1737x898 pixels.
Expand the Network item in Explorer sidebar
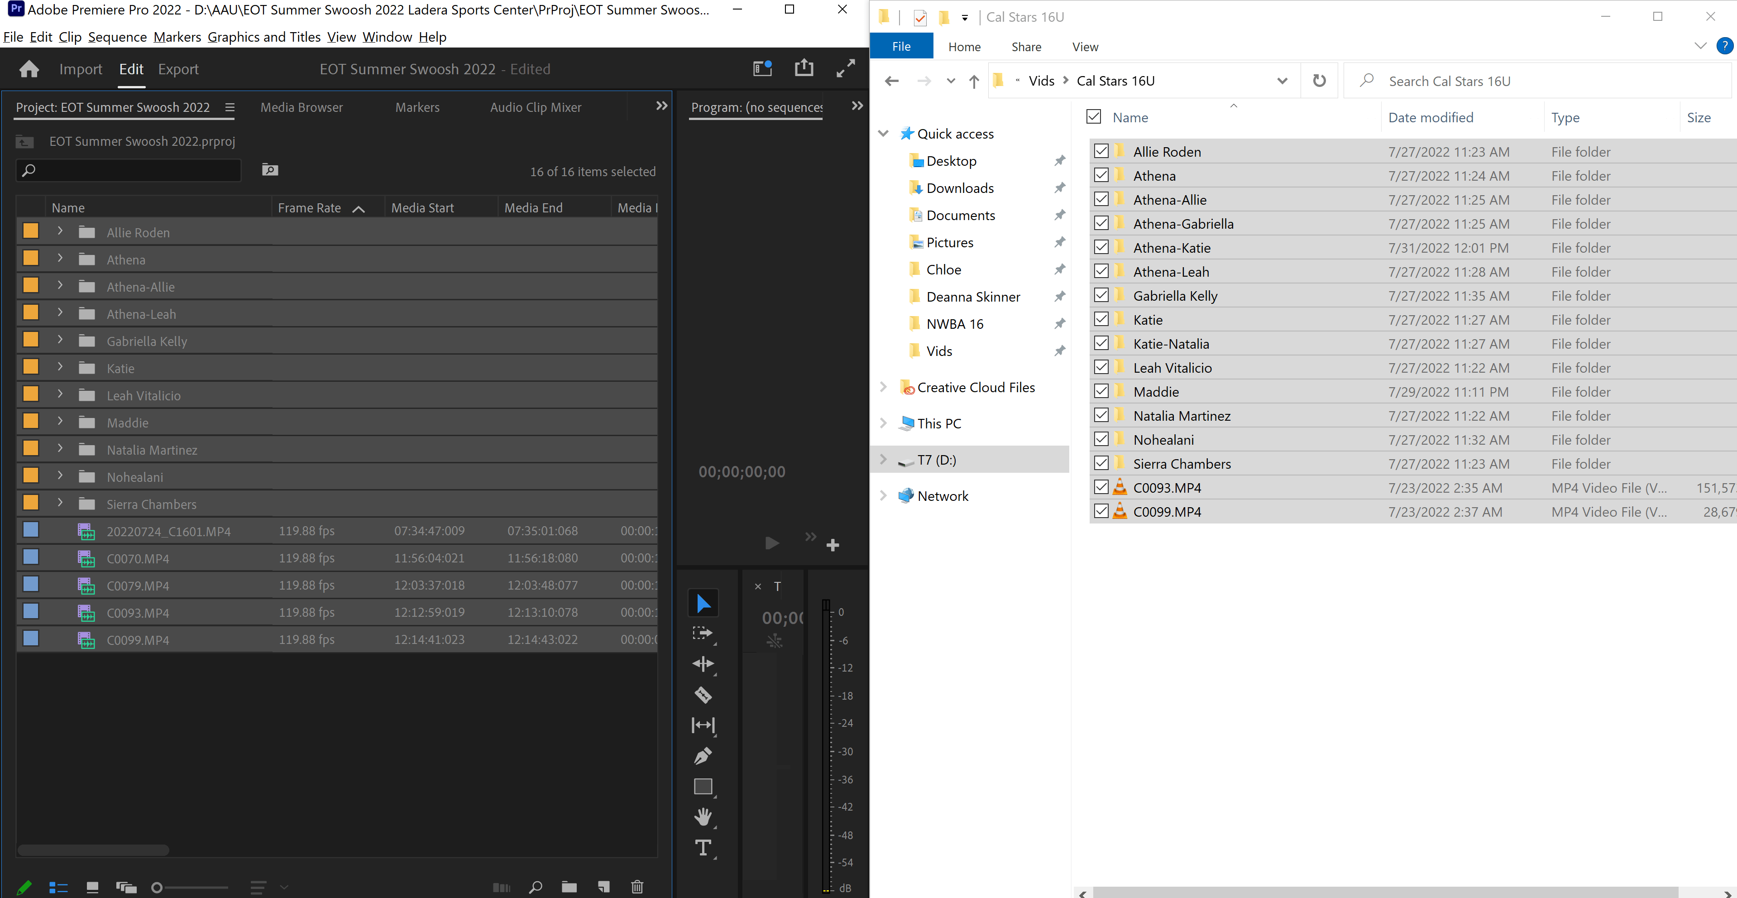884,495
